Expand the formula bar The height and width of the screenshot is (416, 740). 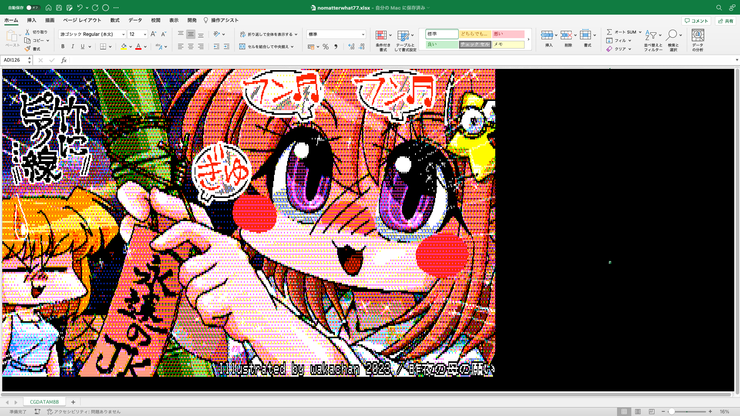737,60
